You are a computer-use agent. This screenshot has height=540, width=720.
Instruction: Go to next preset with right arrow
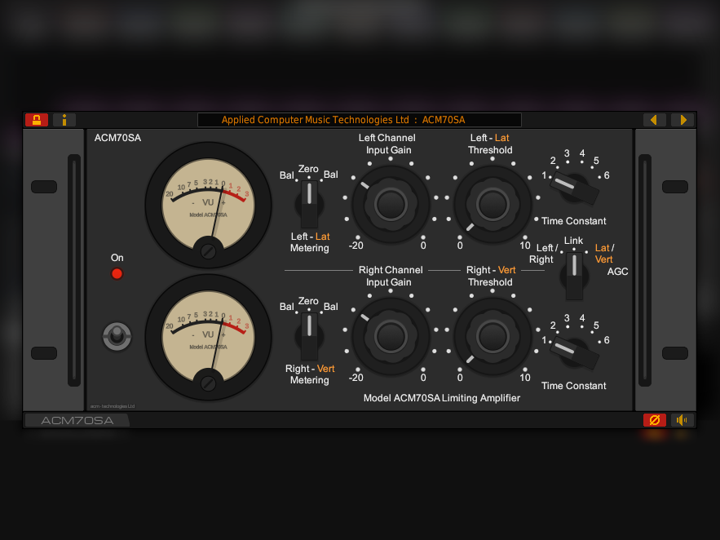682,120
